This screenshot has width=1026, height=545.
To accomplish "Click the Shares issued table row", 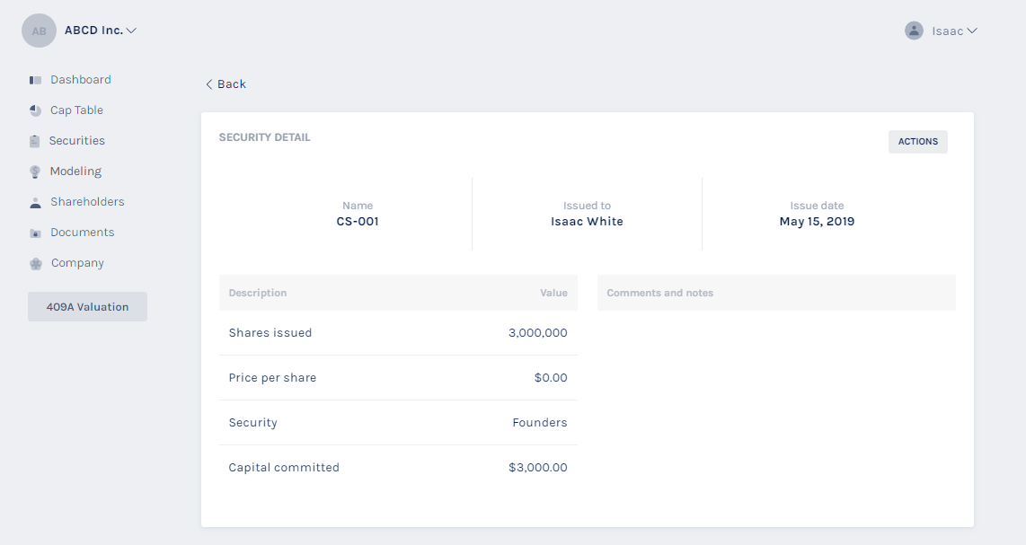I will click(x=398, y=333).
